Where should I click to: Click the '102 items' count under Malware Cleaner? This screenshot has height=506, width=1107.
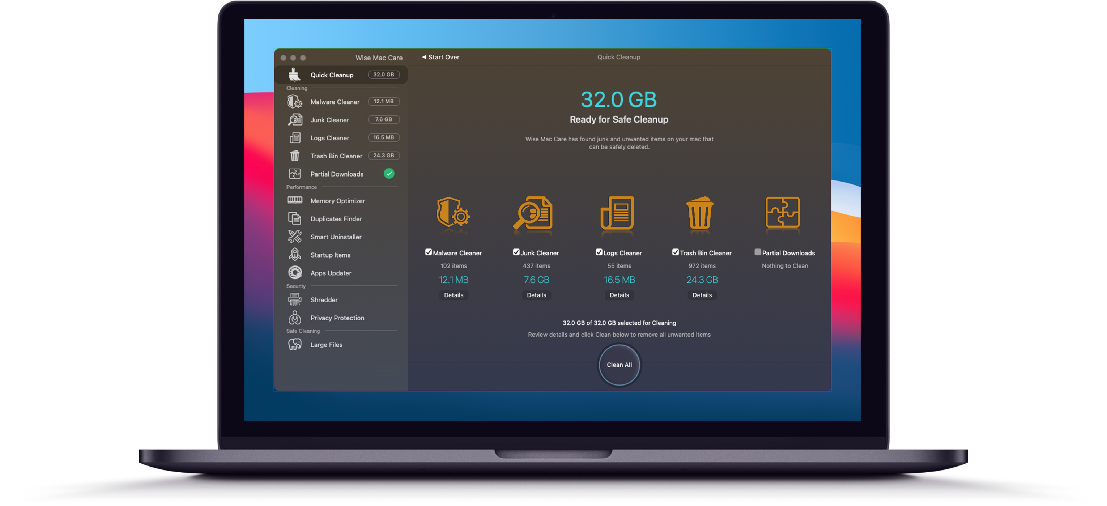click(x=454, y=266)
